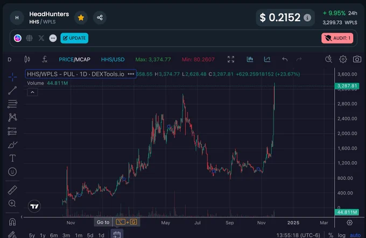The image size is (366, 238).
Task: Redo the chart action
Action: (x=299, y=59)
